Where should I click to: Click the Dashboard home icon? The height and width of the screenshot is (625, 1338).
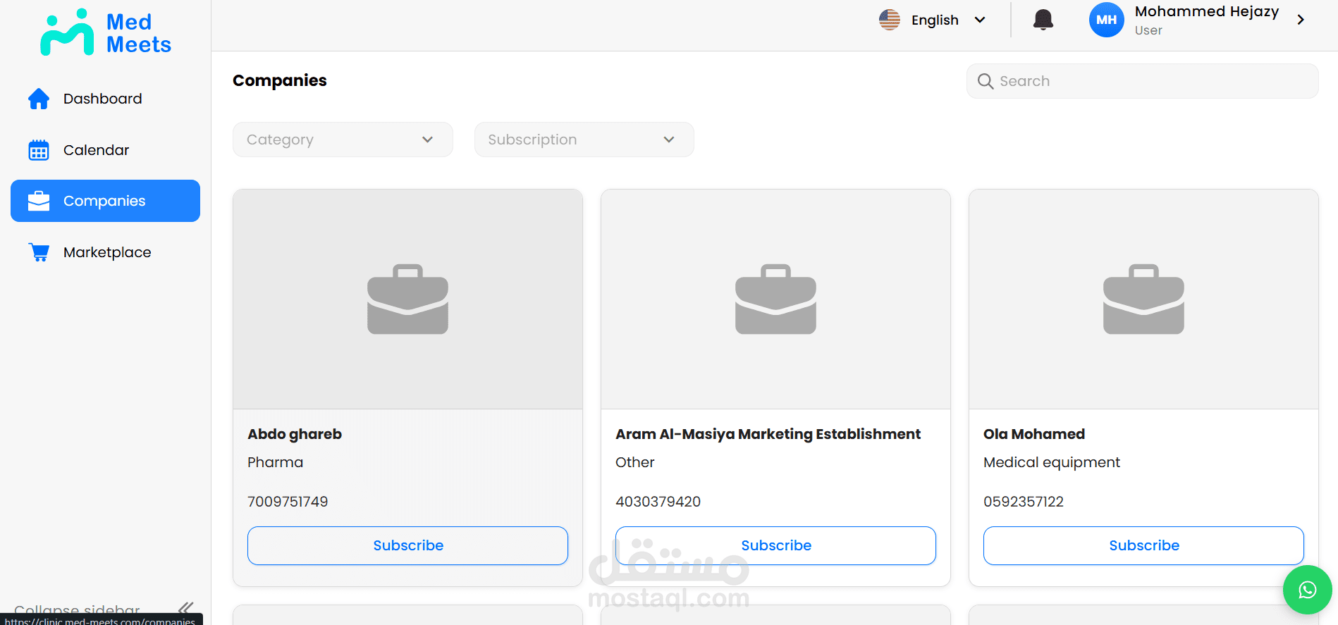tap(39, 99)
